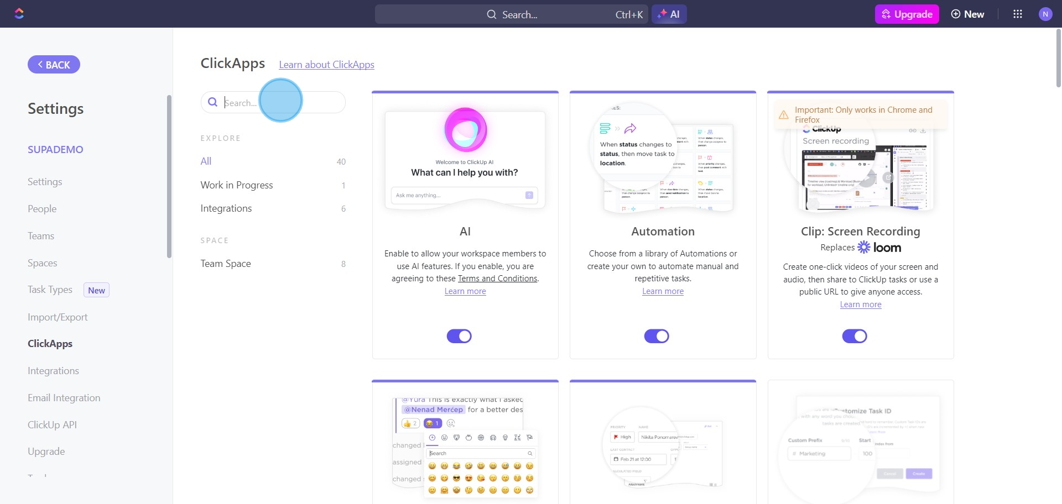Click the ClickApps search field
Screen dimensions: 1062x504
(x=273, y=102)
